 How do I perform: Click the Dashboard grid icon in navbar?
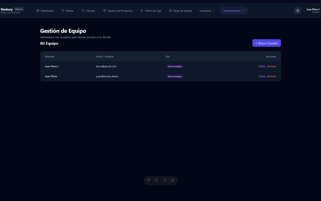coord(38,11)
